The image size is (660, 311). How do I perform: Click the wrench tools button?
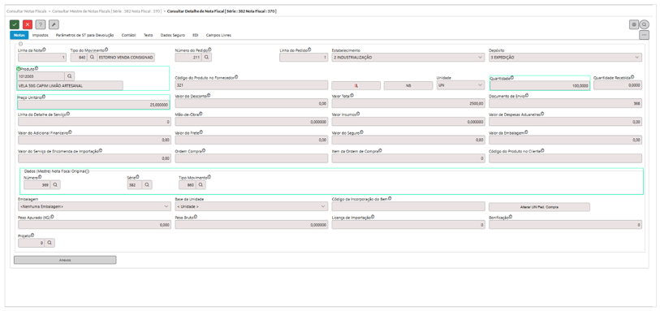click(x=54, y=24)
